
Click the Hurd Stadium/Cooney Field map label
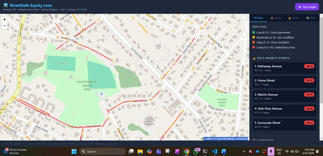[x=87, y=85]
